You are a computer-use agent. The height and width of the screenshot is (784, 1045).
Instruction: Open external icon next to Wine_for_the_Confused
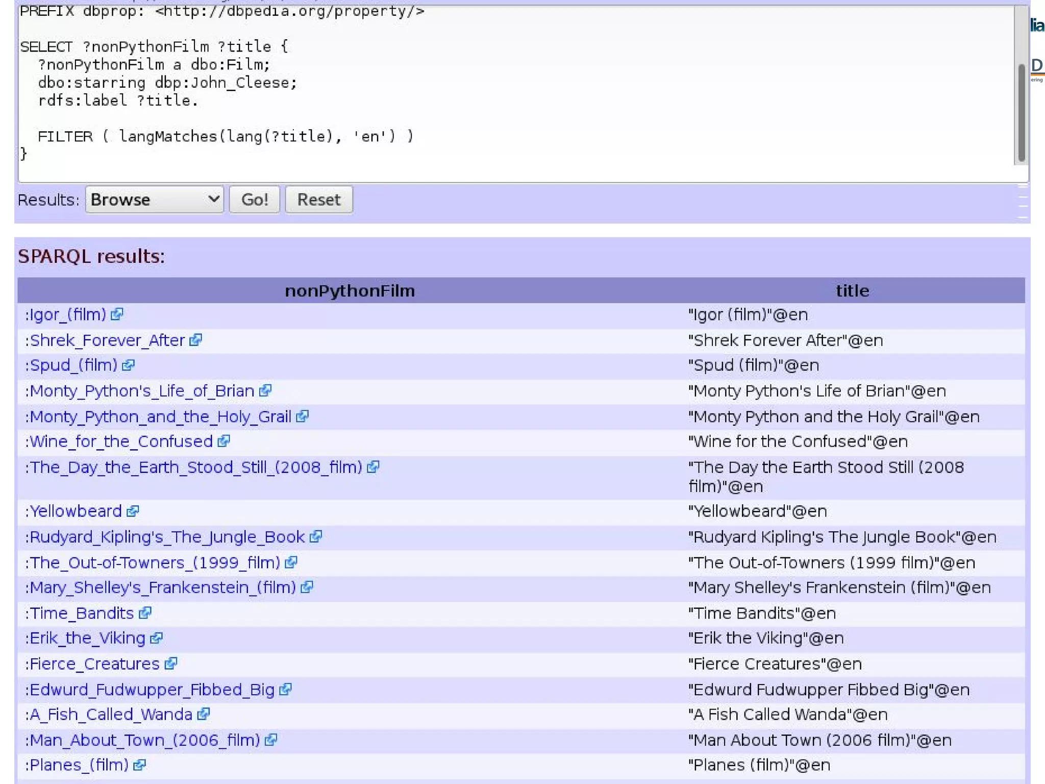pos(223,442)
